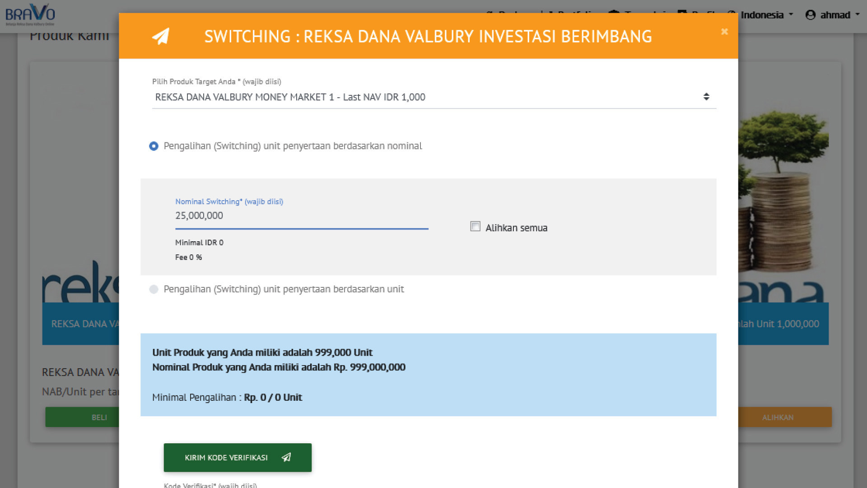Click the BRAVO logo

pos(30,15)
